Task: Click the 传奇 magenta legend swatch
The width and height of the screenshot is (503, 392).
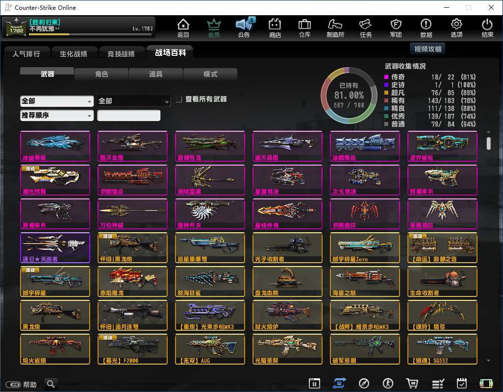Action: 386,77
